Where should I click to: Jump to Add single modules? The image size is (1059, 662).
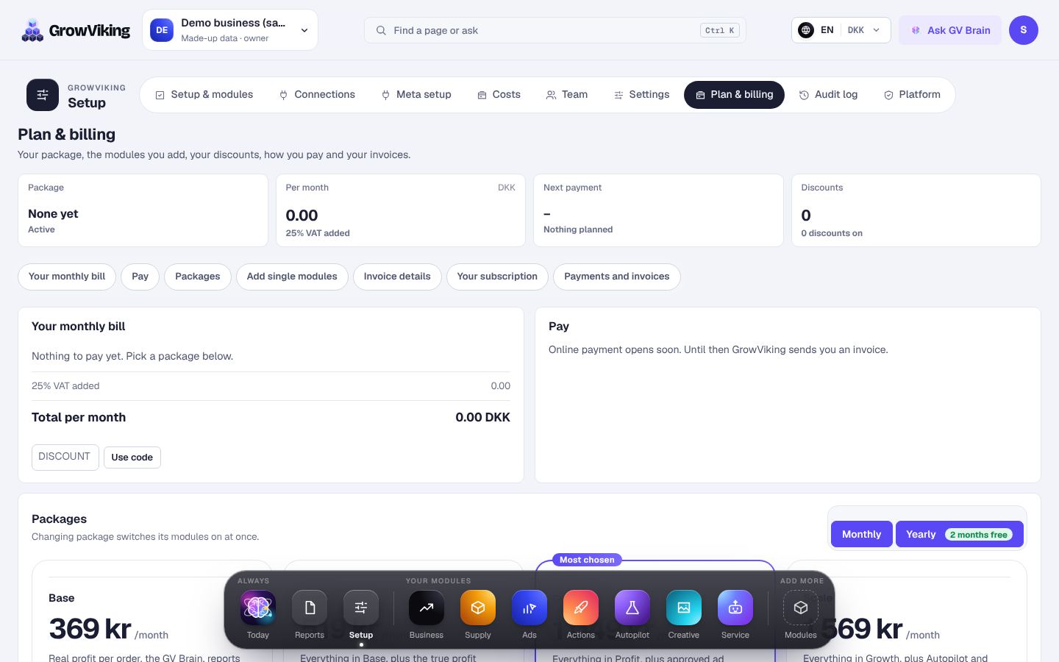pyautogui.click(x=292, y=277)
